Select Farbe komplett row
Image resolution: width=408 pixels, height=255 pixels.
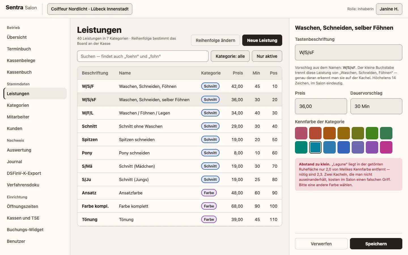pyautogui.click(x=180, y=206)
